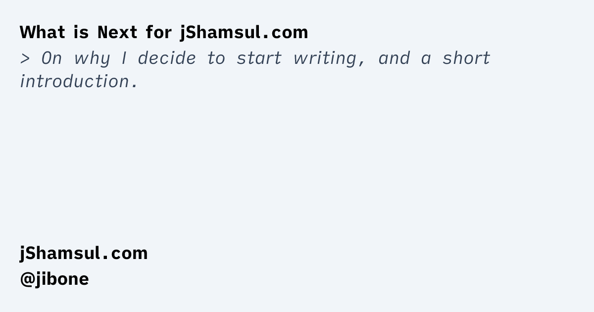Select the italic word "decide" in the subtitle
Screen dimensions: 594x312
coord(166,58)
